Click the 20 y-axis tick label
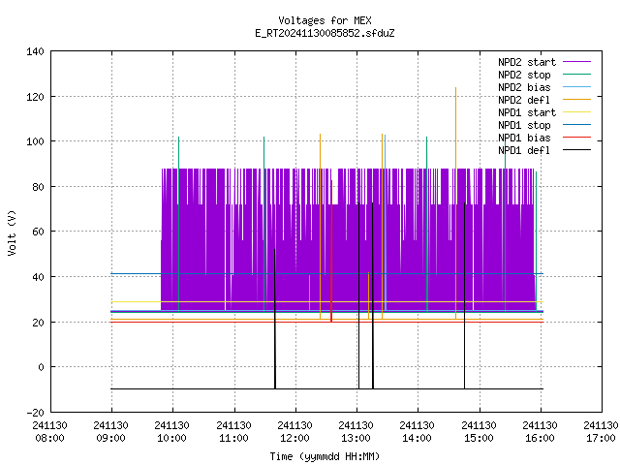This screenshot has width=620, height=465. (x=38, y=323)
